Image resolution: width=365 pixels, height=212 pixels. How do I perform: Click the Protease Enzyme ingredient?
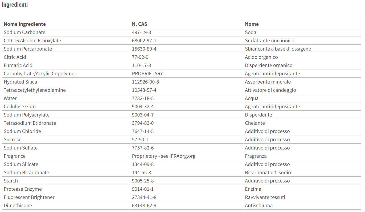click(23, 189)
